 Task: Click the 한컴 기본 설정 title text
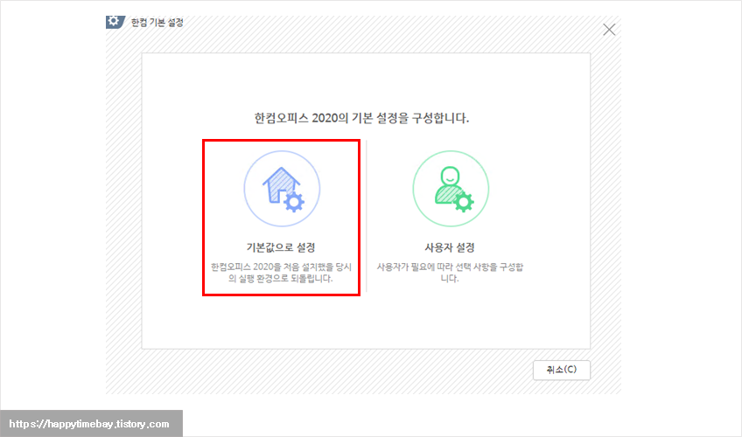click(x=157, y=22)
